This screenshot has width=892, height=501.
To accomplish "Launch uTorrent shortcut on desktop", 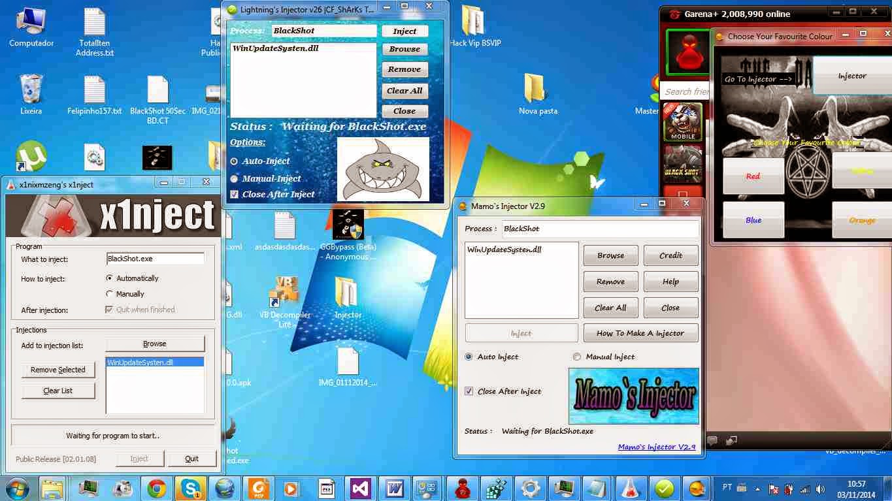I will point(31,157).
